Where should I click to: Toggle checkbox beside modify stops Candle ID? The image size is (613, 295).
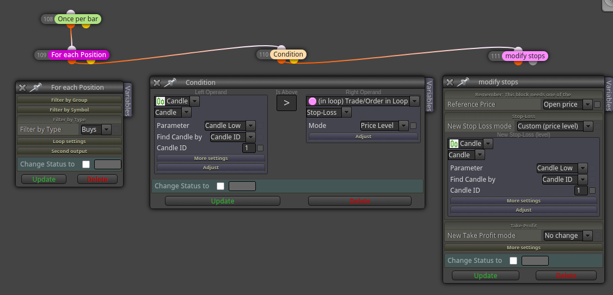pos(592,190)
